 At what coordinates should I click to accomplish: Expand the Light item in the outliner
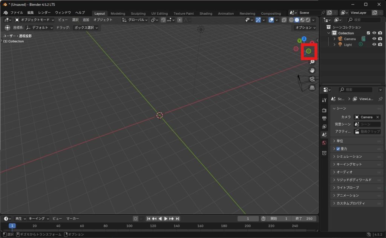click(x=334, y=45)
